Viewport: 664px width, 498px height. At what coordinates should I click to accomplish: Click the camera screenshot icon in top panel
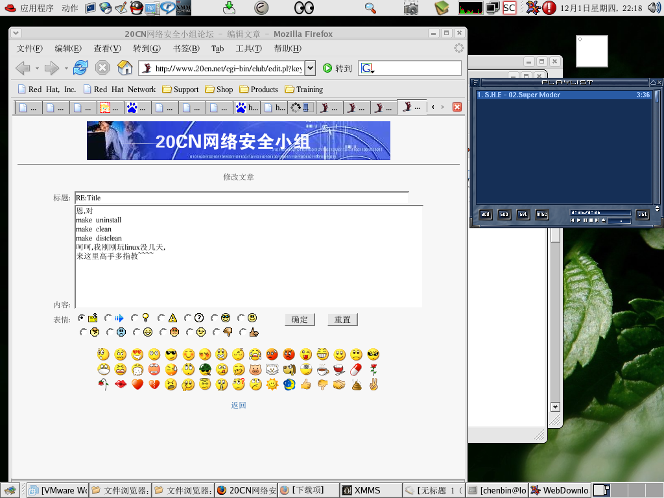(410, 8)
